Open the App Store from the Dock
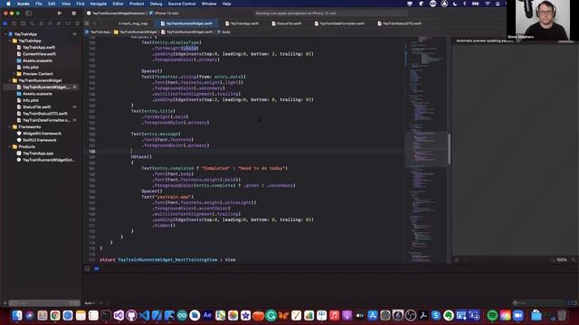This screenshot has width=579, height=325. (x=372, y=315)
